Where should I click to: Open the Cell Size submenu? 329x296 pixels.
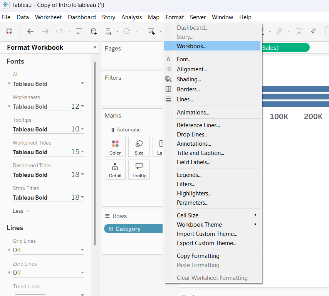[x=218, y=215]
